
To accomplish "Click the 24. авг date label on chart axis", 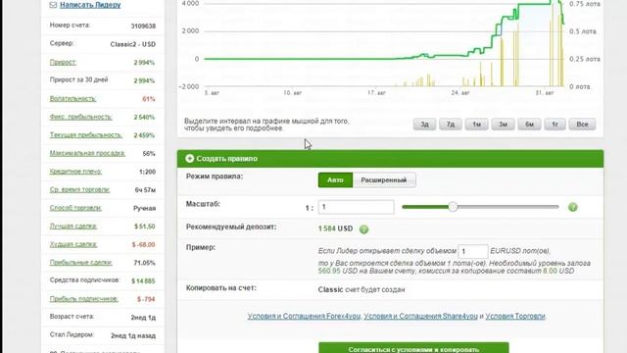I will click(460, 93).
